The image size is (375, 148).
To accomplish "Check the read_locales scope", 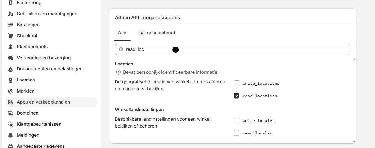I will [237, 133].
